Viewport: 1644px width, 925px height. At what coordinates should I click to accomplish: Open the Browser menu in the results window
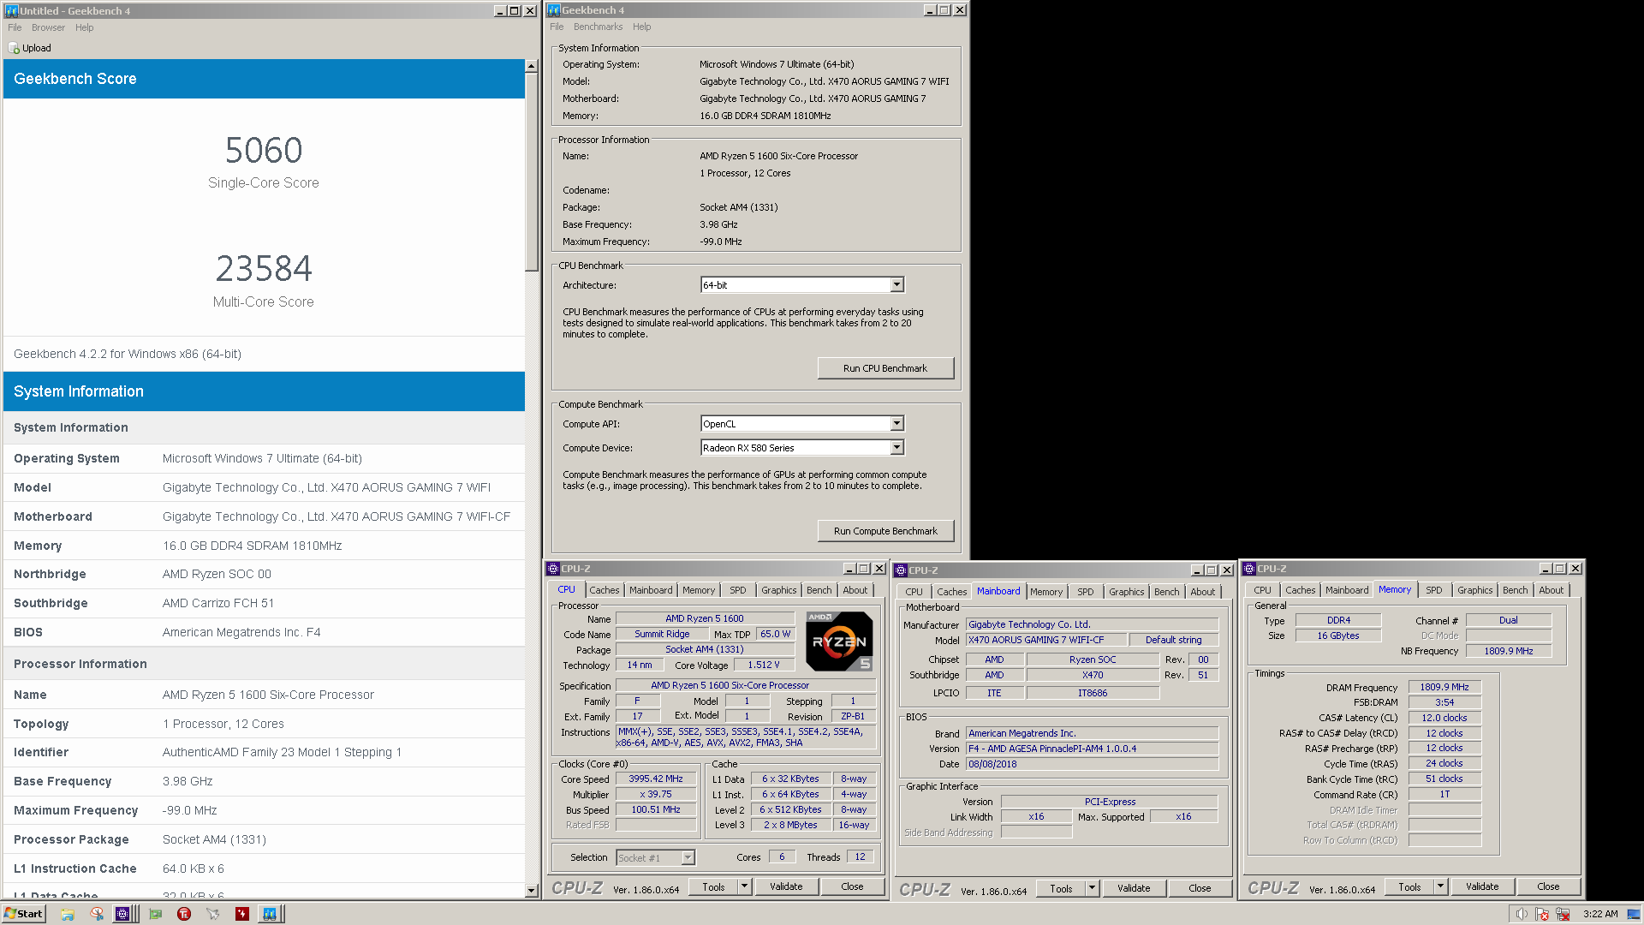[48, 27]
